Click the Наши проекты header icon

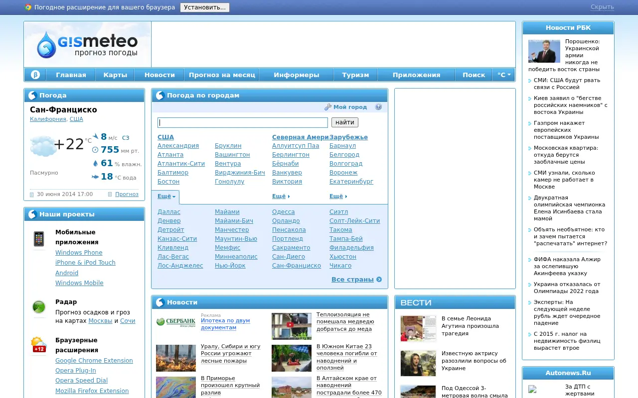pyautogui.click(x=32, y=214)
